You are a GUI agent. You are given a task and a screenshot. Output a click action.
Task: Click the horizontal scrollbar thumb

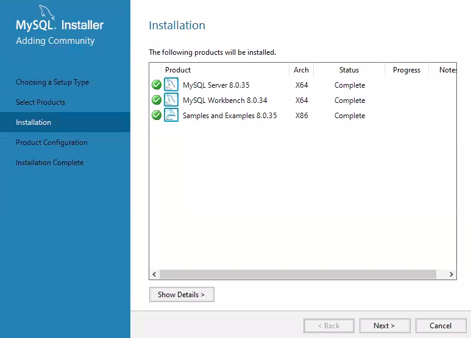[x=298, y=275]
